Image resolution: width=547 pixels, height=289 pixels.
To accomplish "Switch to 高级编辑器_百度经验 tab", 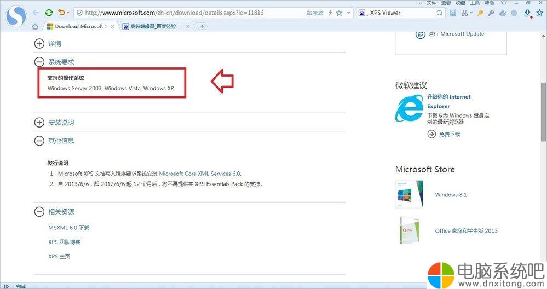I will tap(153, 26).
